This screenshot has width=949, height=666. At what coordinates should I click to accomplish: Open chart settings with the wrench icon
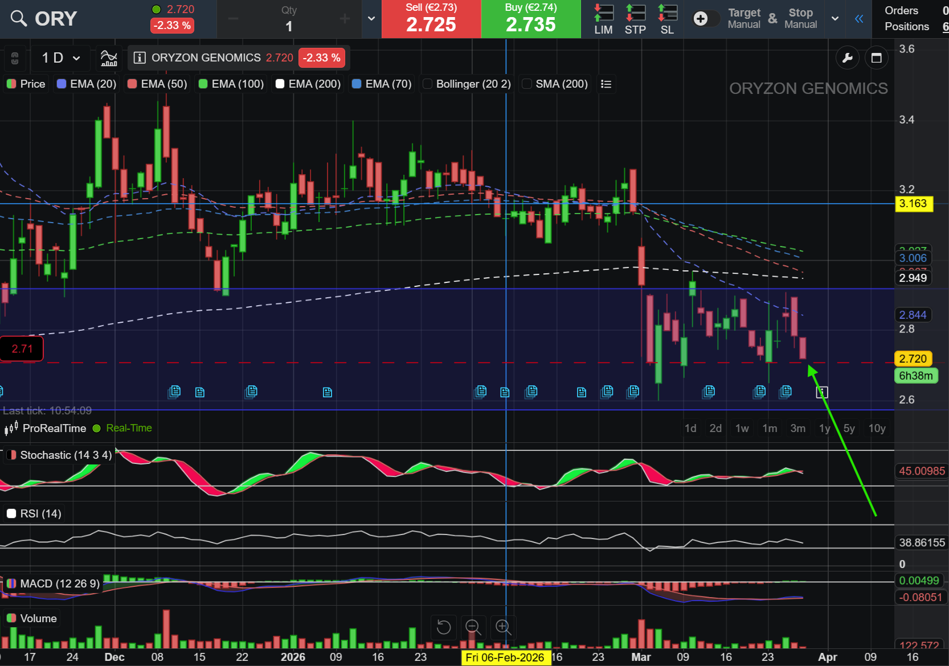click(x=847, y=57)
